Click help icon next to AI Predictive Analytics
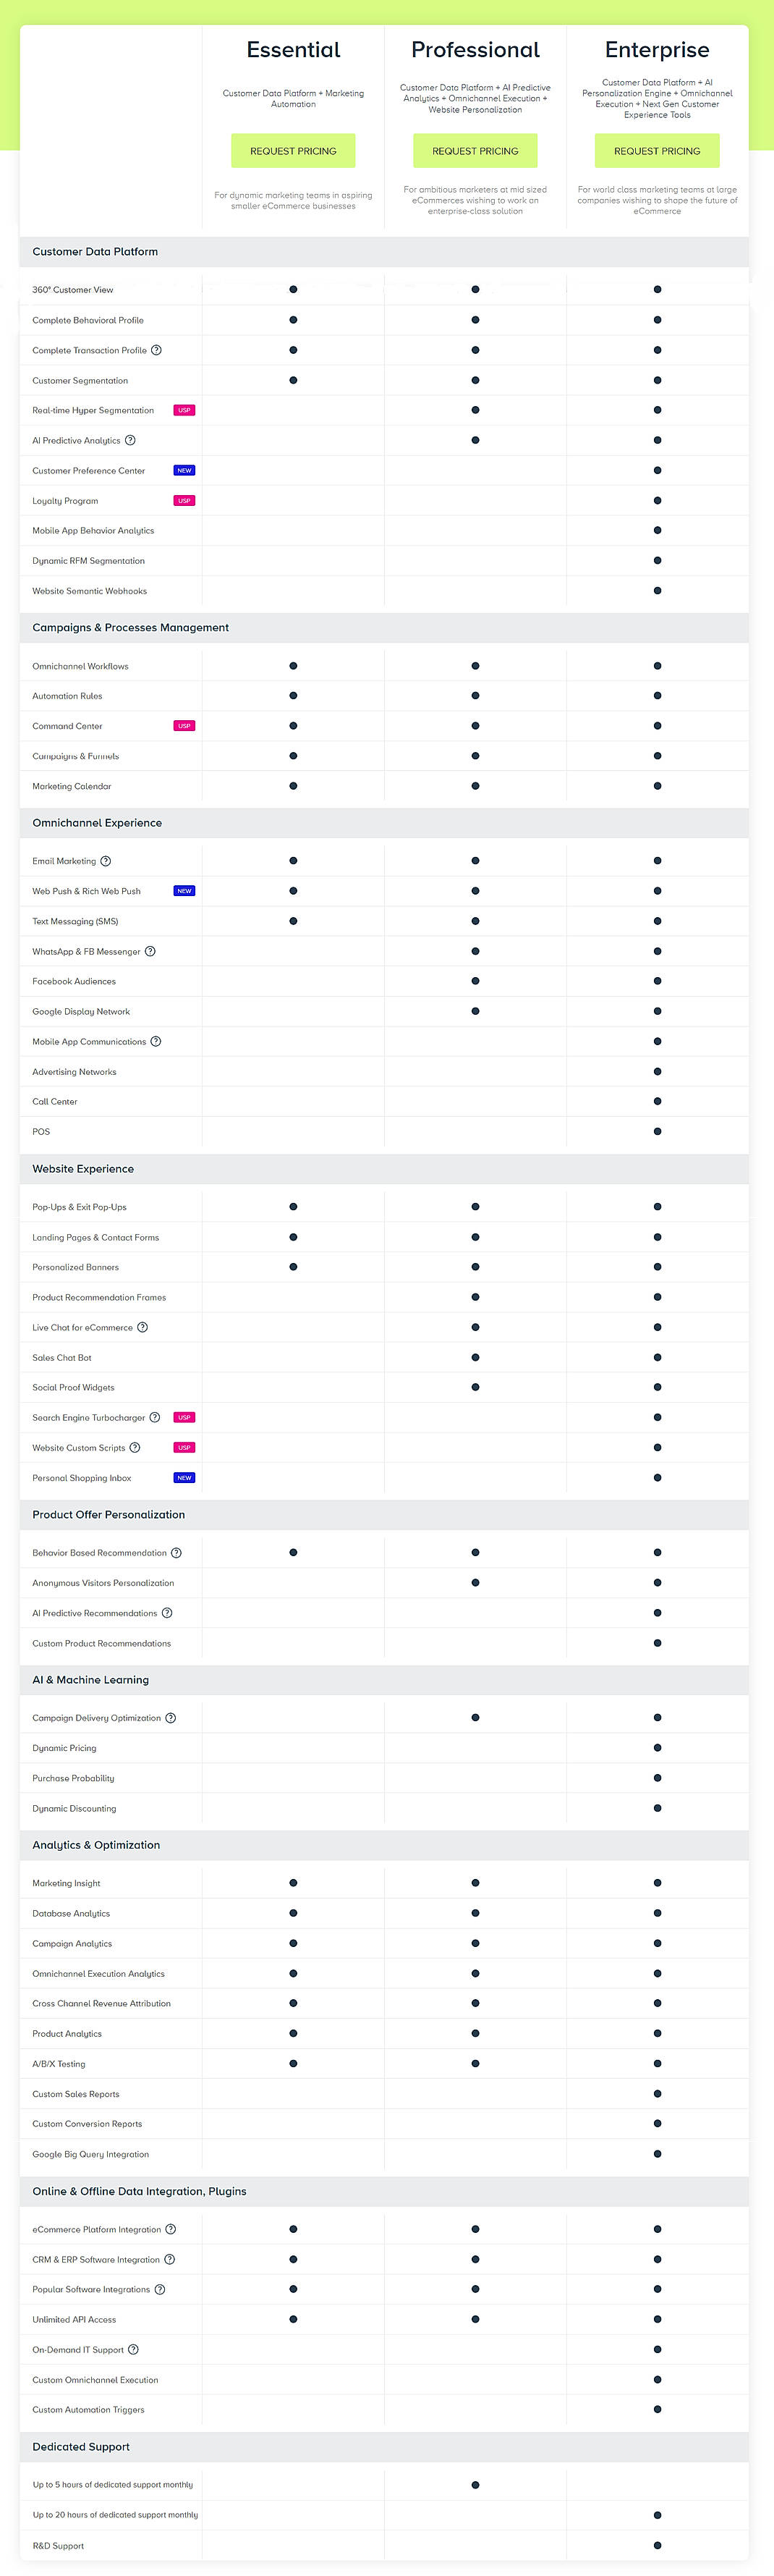Screen dimensions: 774x2576 tap(130, 440)
